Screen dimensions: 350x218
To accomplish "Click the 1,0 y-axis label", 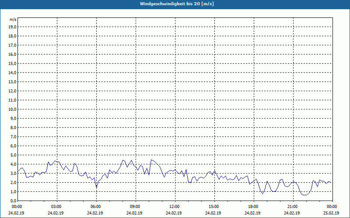I will pos(13,191).
